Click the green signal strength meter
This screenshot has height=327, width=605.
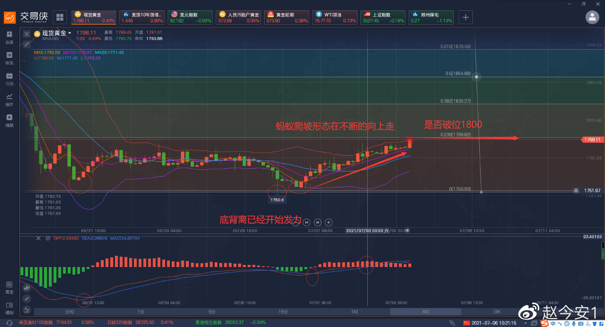point(603,250)
